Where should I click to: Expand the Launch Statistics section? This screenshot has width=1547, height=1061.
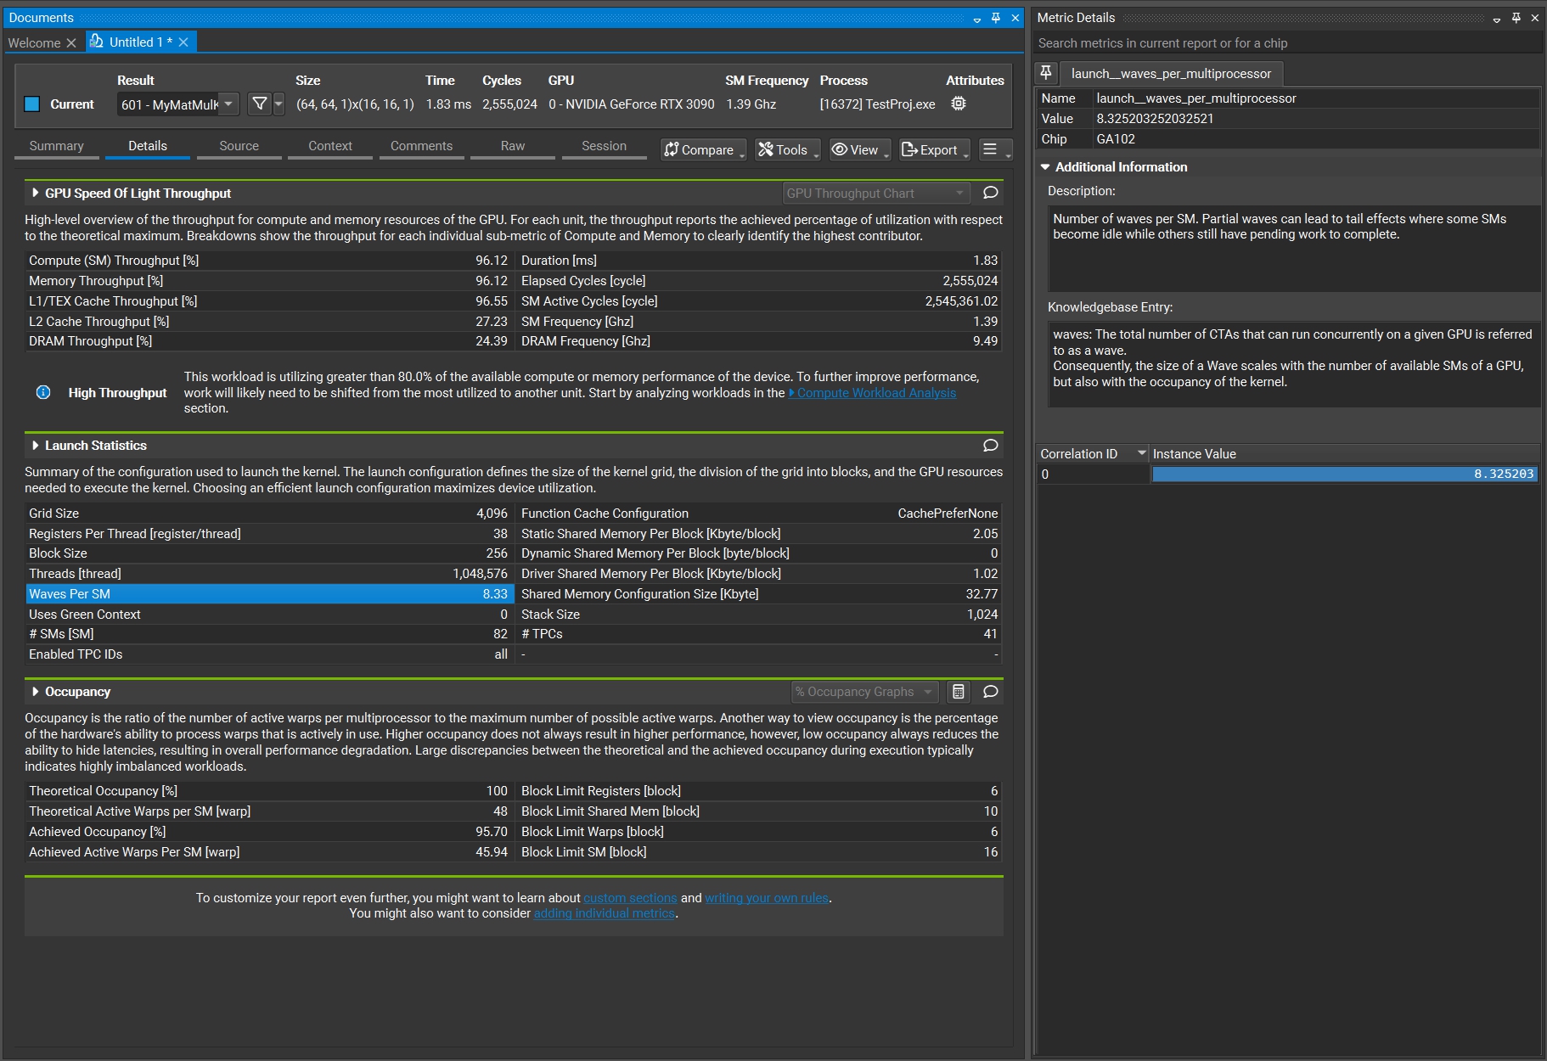click(36, 446)
